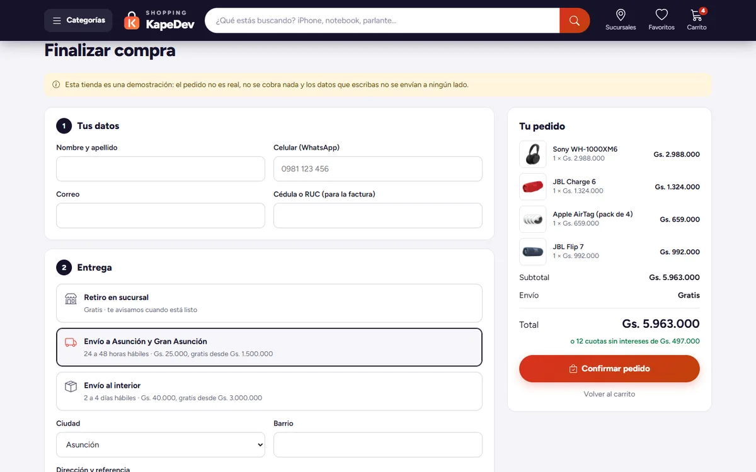Click JBL Flip 7 speaker thumbnail
The width and height of the screenshot is (756, 472).
pos(533,252)
